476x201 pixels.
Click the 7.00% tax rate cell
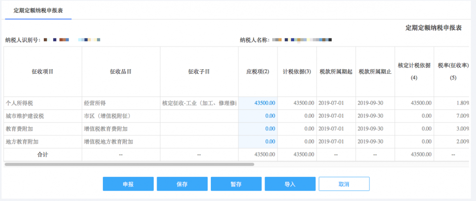pos(452,116)
